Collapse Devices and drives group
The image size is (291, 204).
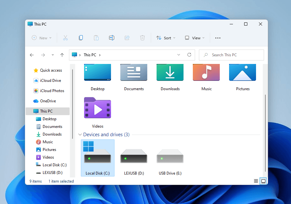pyautogui.click(x=80, y=135)
